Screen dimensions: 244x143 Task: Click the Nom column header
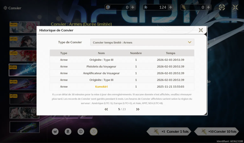point(101,53)
